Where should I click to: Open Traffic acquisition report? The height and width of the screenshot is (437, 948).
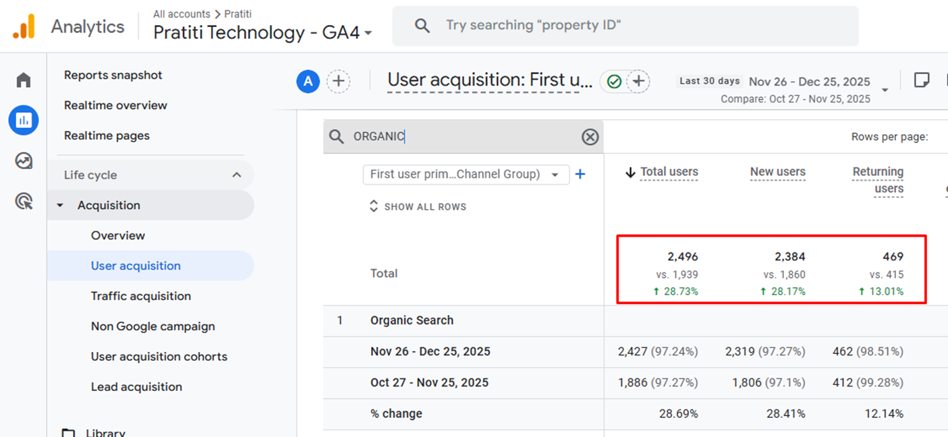pyautogui.click(x=141, y=296)
